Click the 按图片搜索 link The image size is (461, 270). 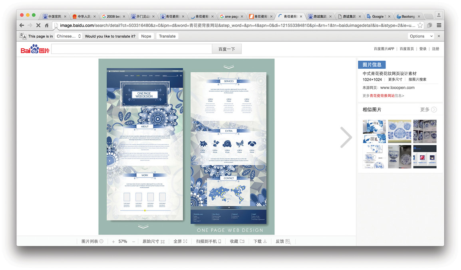417,79
